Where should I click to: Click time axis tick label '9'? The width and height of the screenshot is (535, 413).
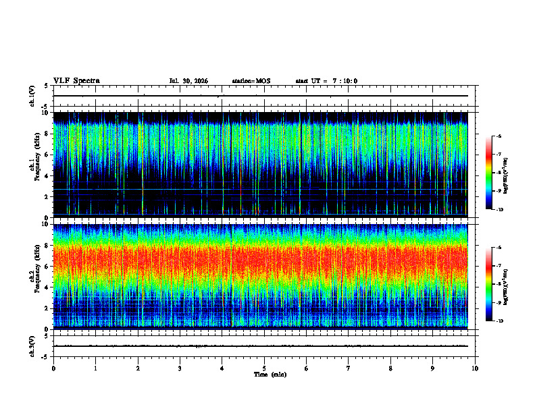pyautogui.click(x=432, y=368)
